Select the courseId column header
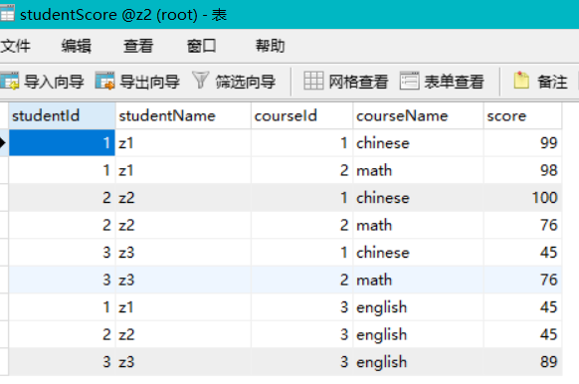579x384 pixels. click(x=302, y=116)
